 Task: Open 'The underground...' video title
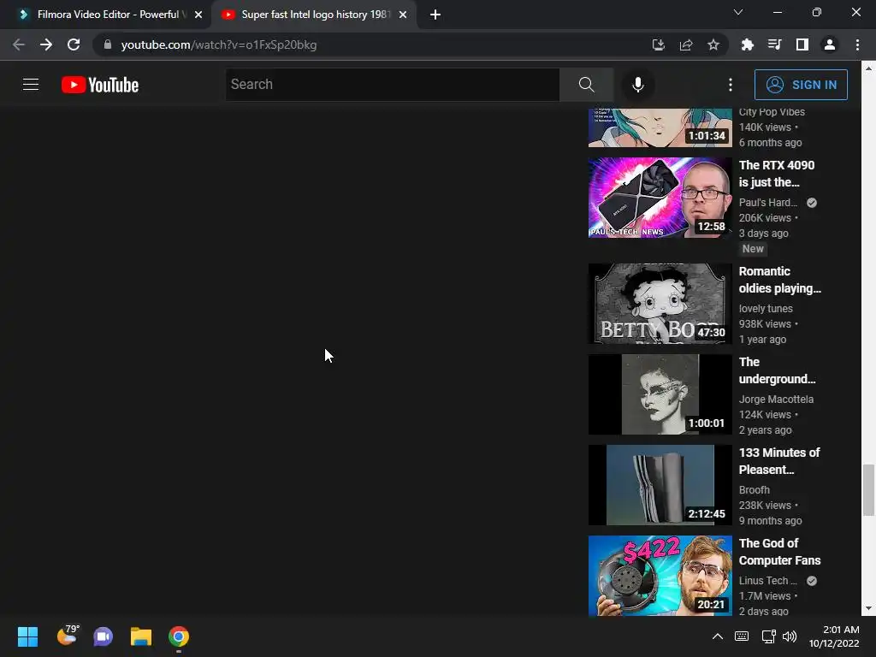(x=777, y=370)
